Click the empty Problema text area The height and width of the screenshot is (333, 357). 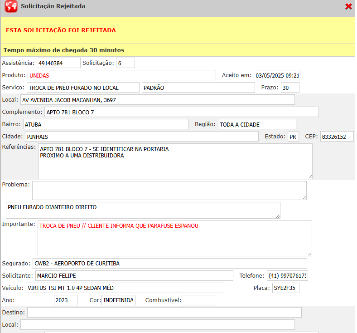pos(169,191)
